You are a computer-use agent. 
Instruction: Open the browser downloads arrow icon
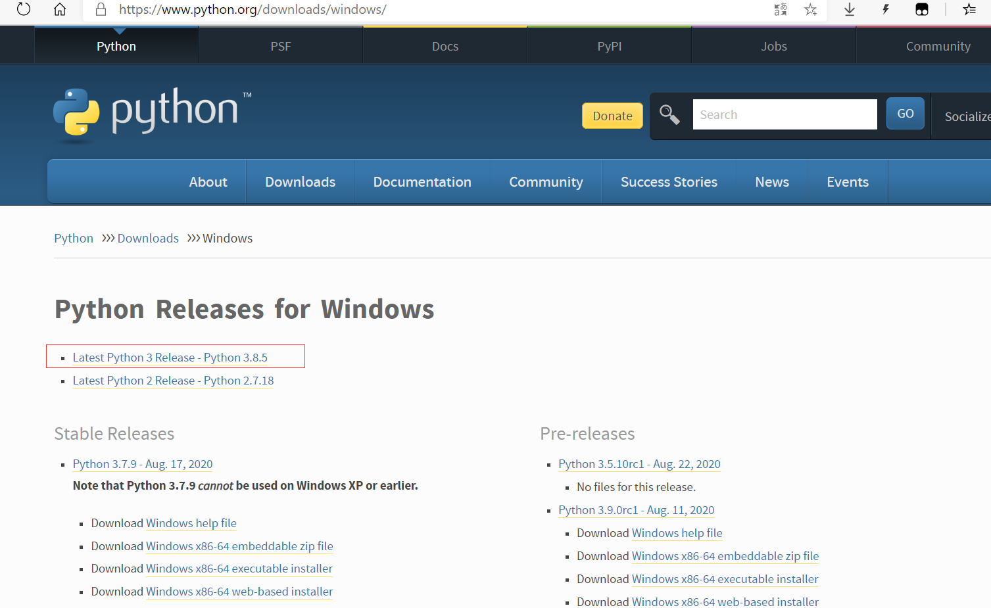point(850,9)
